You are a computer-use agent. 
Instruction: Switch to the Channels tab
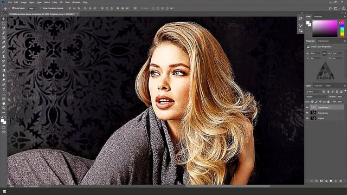pos(318,86)
